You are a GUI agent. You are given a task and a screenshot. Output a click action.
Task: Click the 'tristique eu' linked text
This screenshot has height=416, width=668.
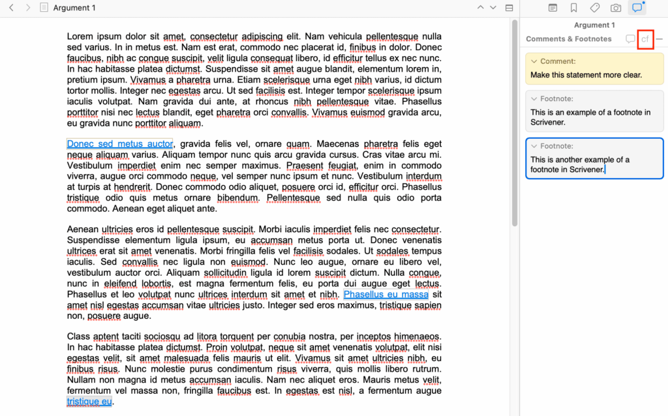point(89,402)
